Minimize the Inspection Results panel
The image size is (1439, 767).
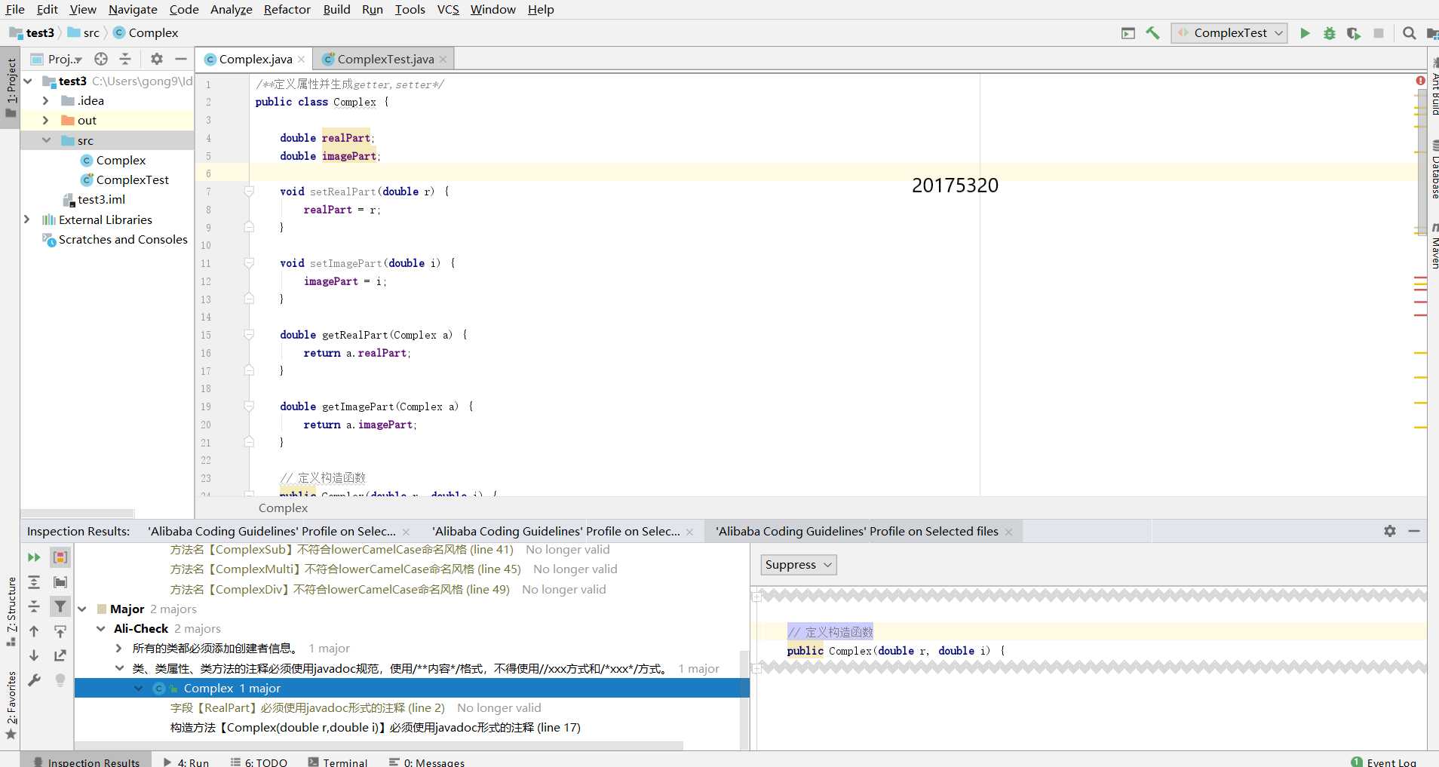(1414, 531)
